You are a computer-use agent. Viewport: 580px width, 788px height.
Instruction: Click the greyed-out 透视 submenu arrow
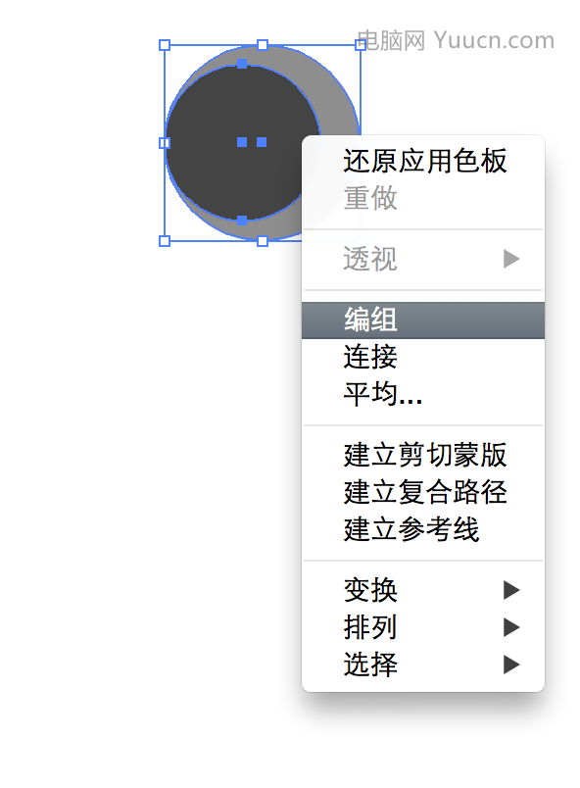point(511,259)
